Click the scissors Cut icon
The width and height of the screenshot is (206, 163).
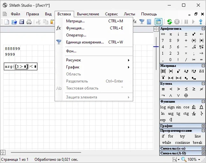38,22
